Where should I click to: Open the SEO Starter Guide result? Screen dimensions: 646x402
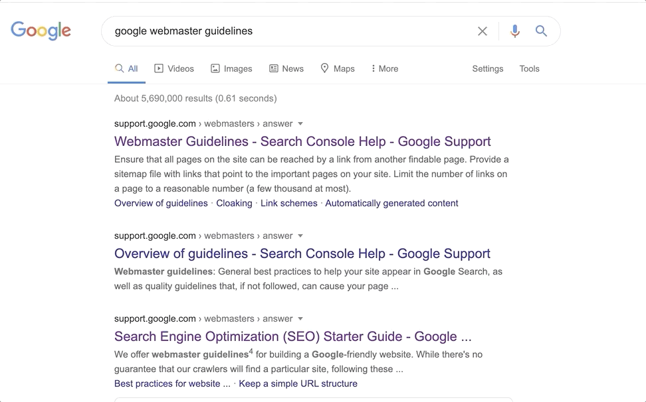[x=293, y=336]
